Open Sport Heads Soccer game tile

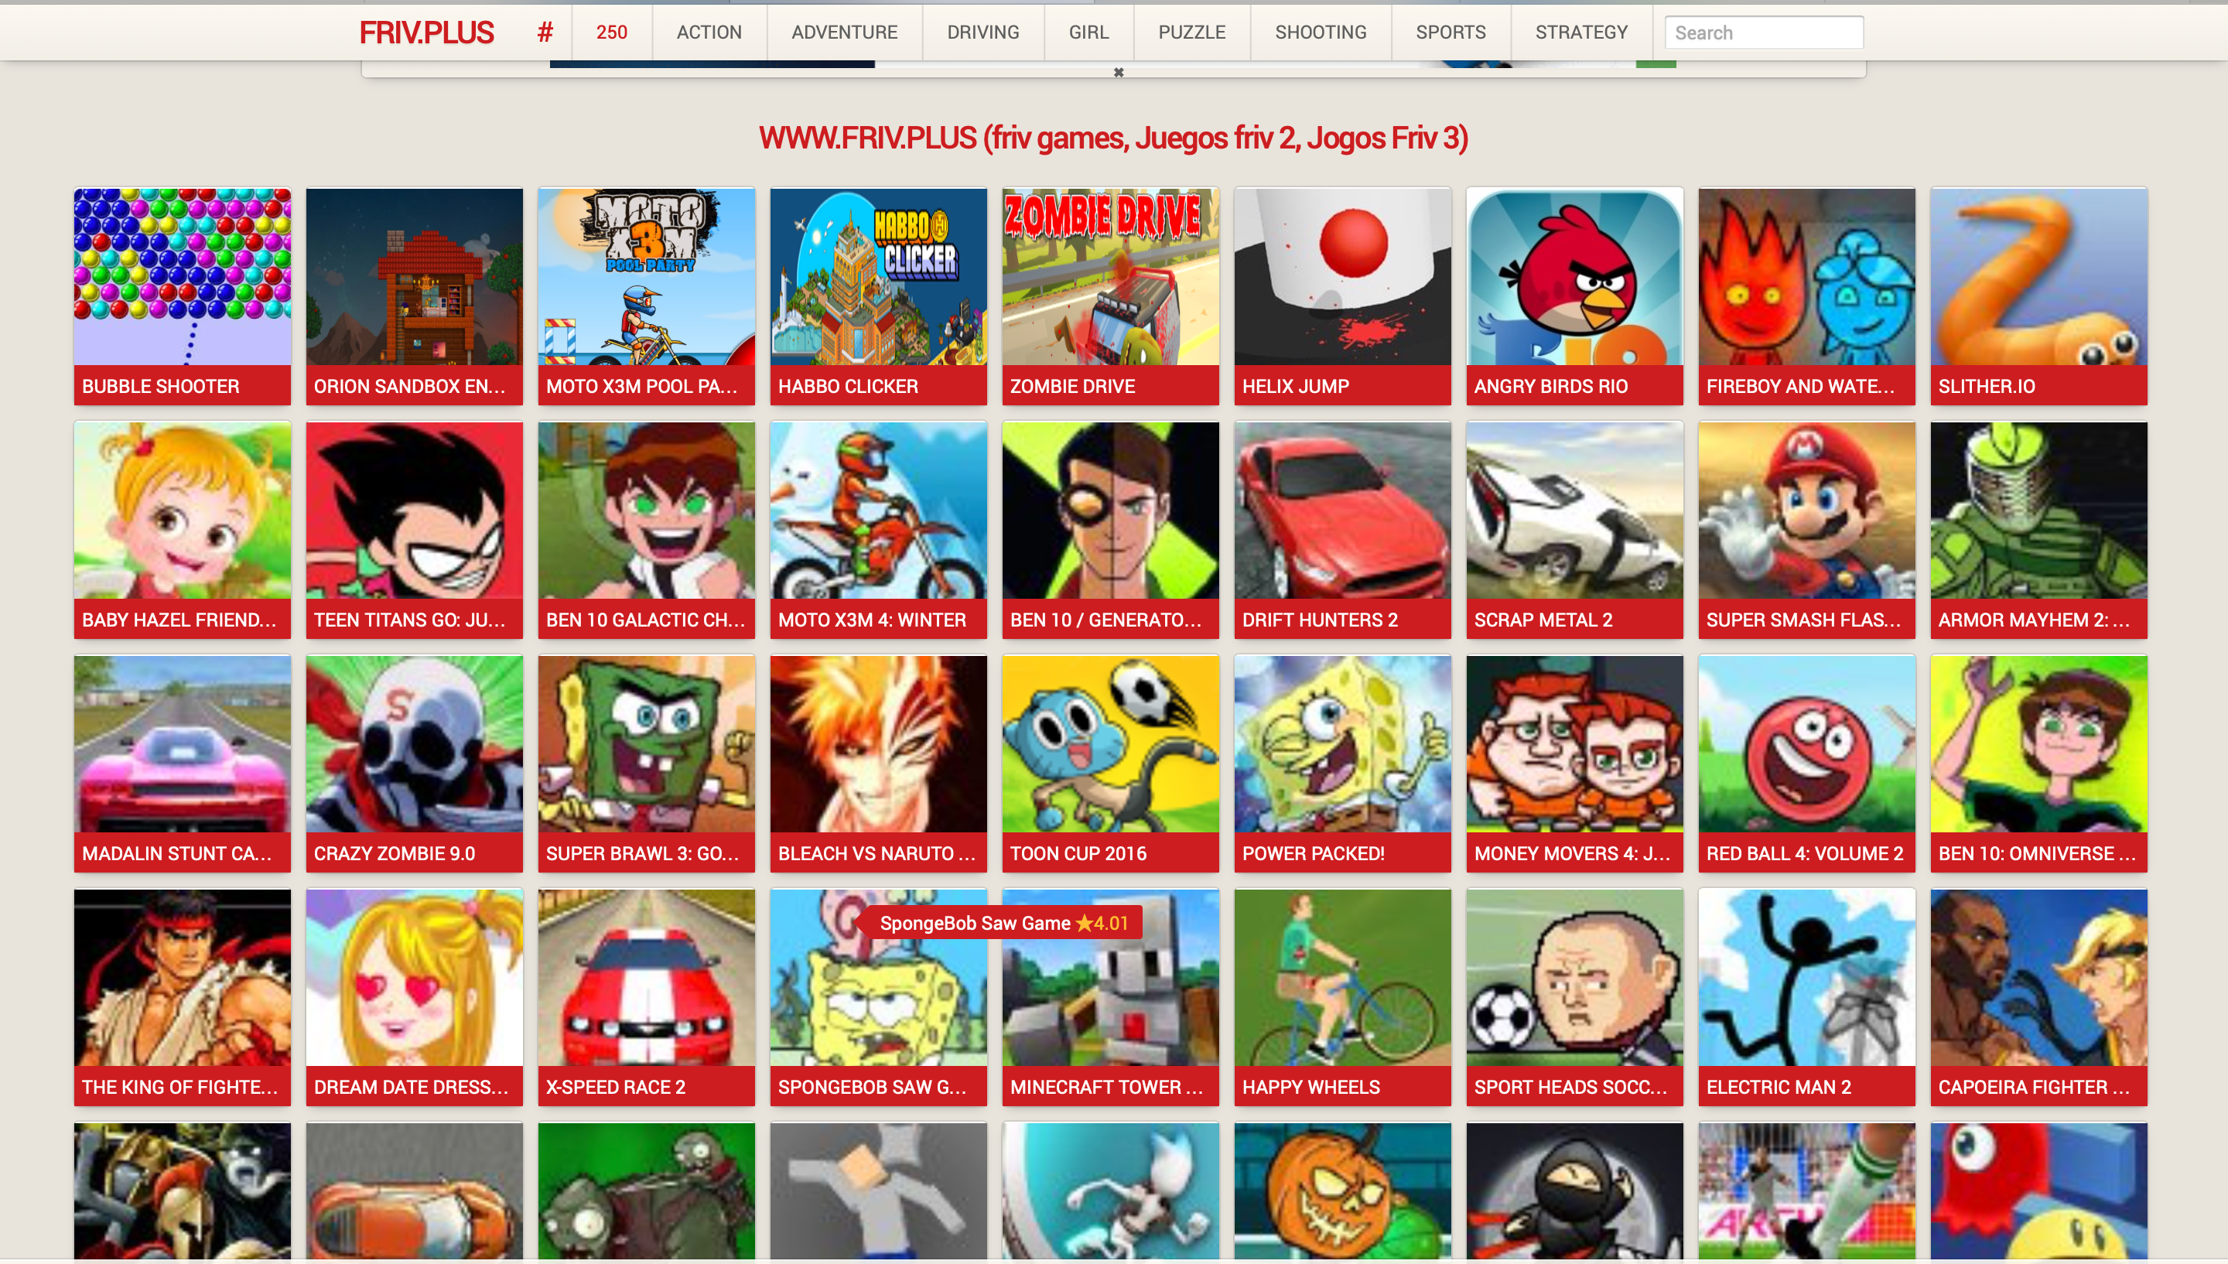(x=1574, y=996)
